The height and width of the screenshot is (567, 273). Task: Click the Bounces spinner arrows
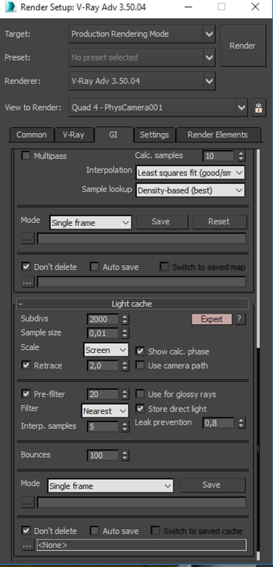[125, 455]
